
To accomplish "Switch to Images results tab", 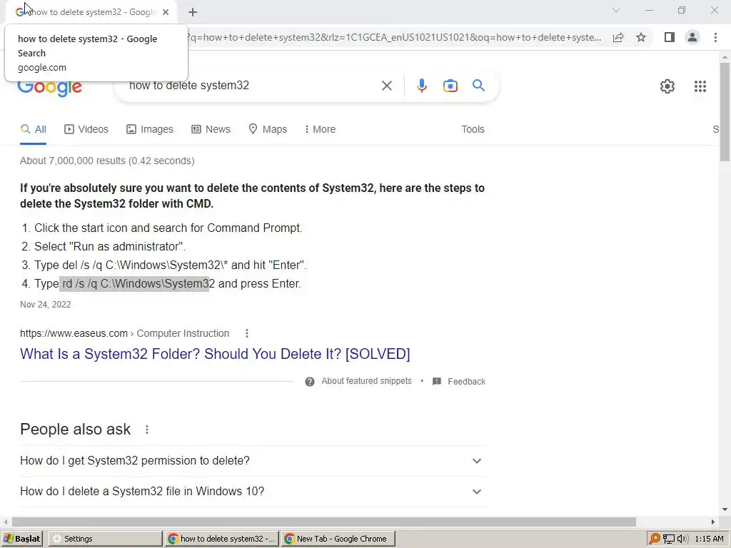I will 150,129.
